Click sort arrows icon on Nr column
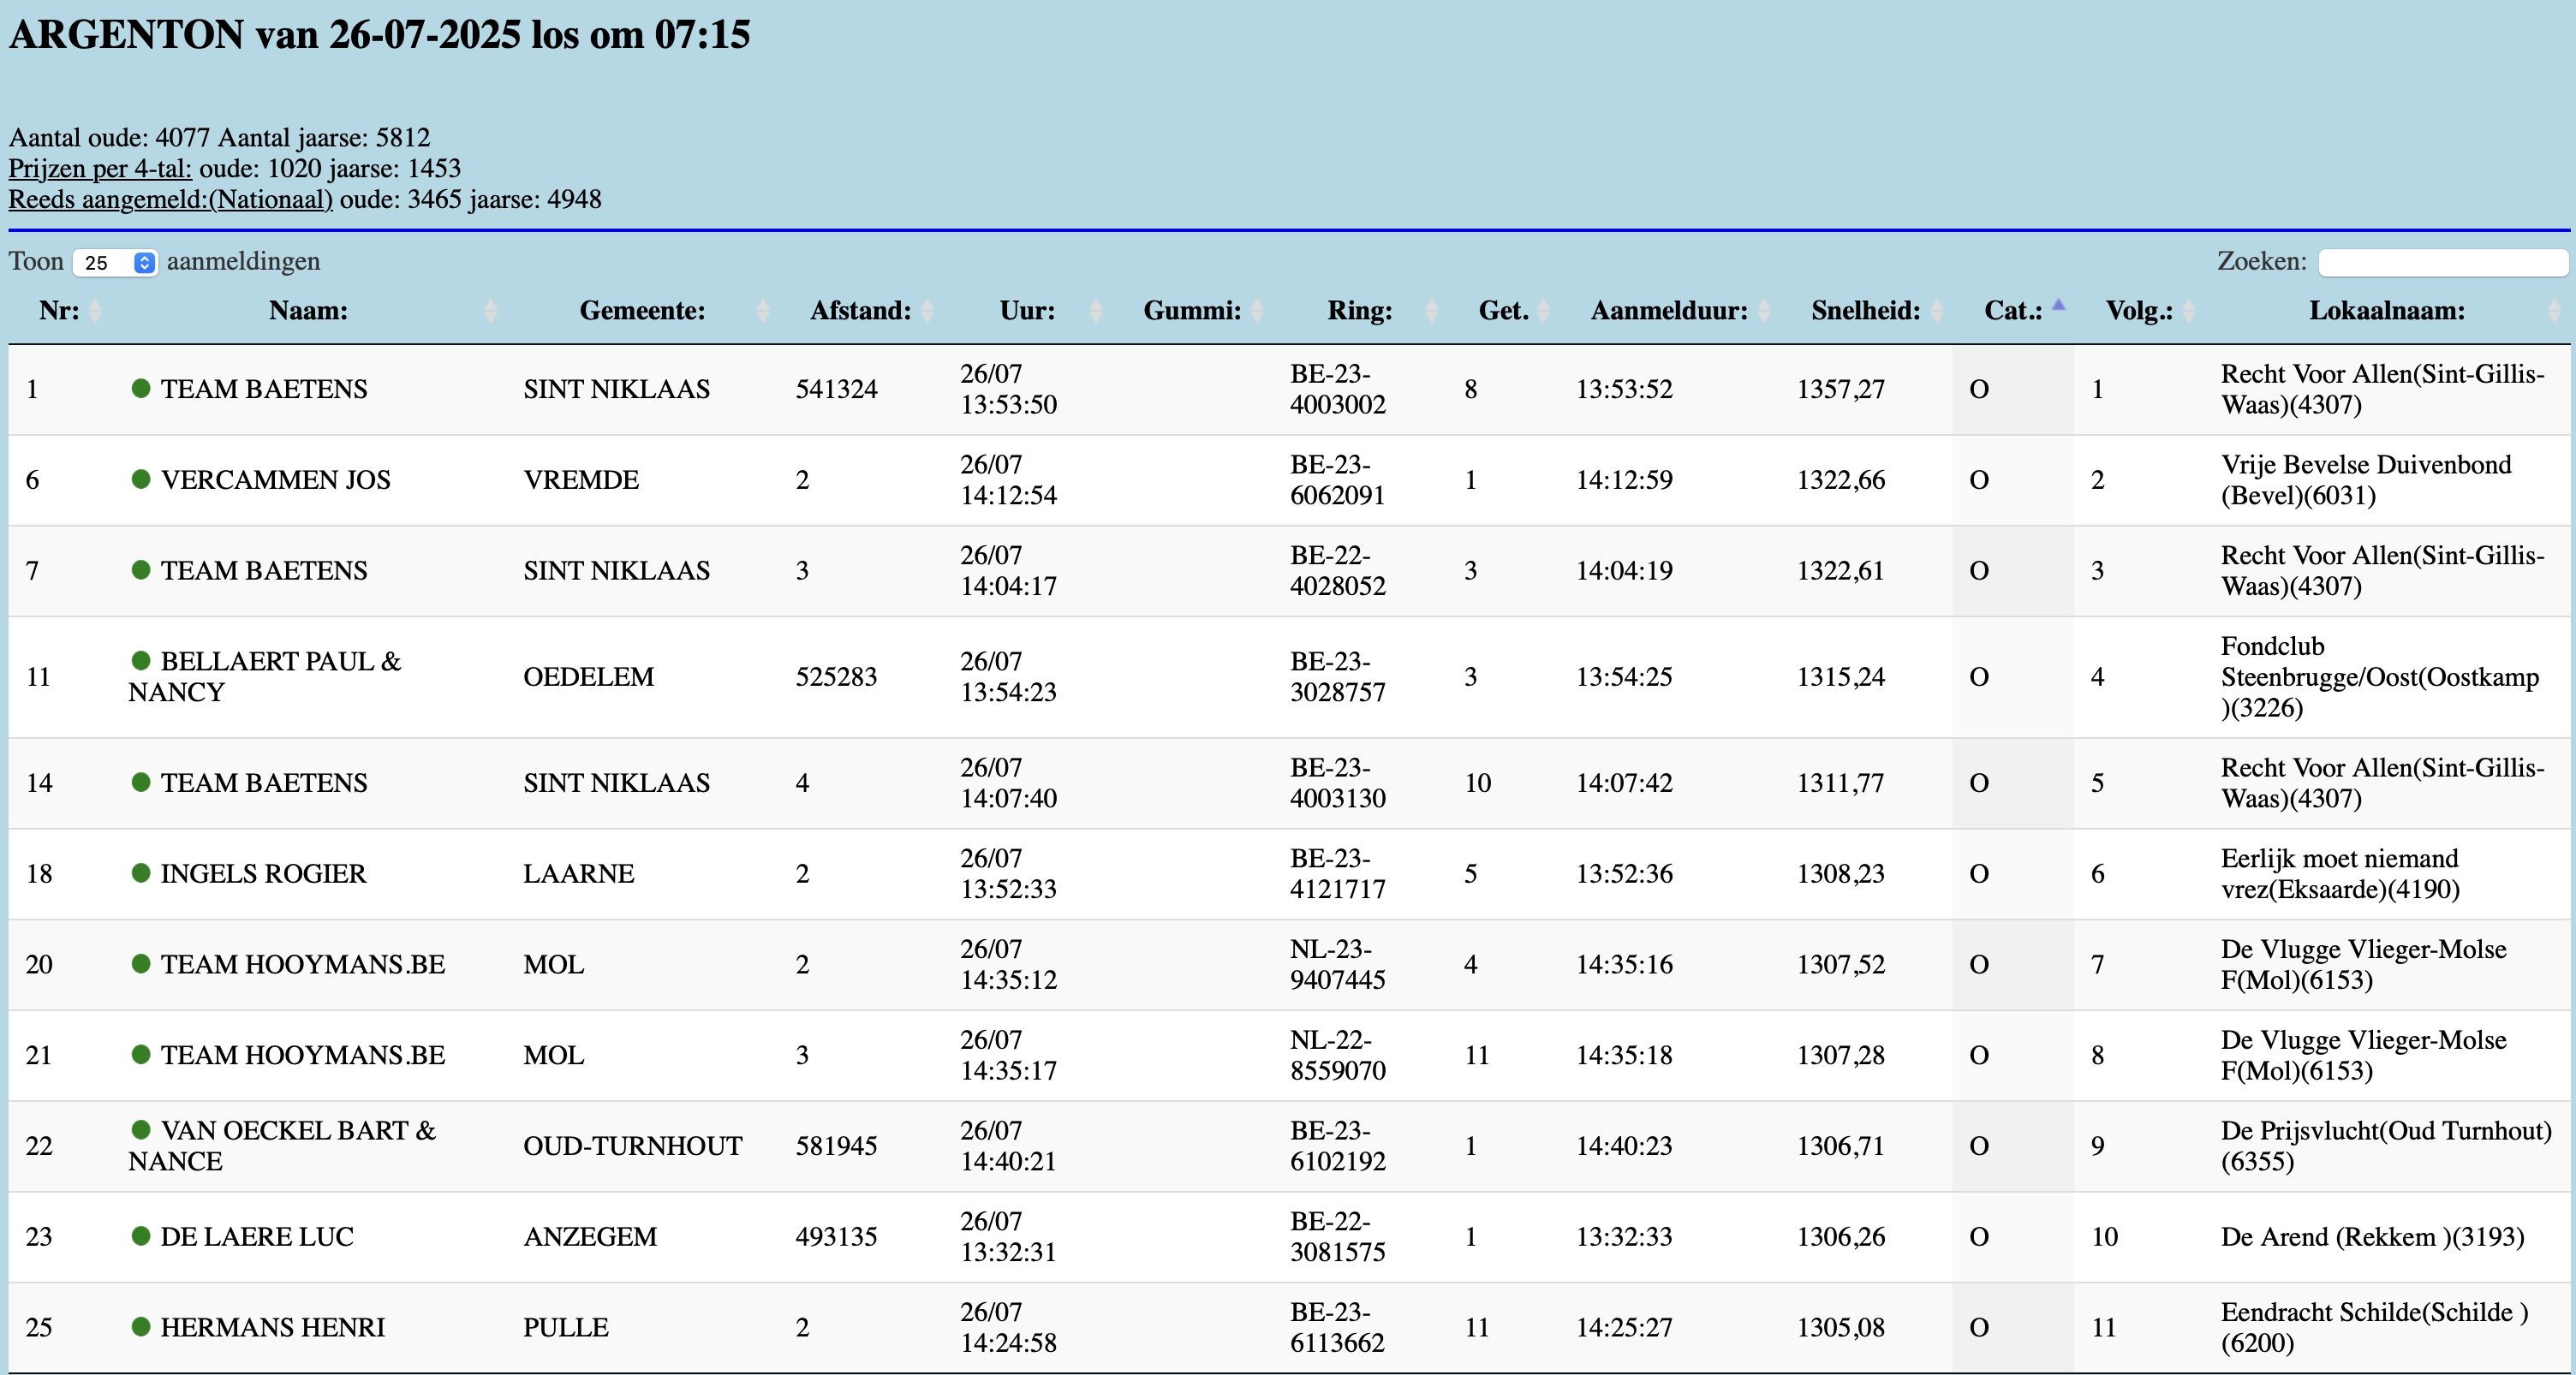Screen dimensions: 2576x1375 tap(95, 311)
